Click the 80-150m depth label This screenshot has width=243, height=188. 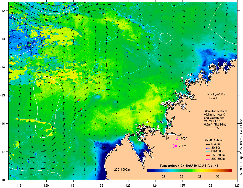pos(217,151)
